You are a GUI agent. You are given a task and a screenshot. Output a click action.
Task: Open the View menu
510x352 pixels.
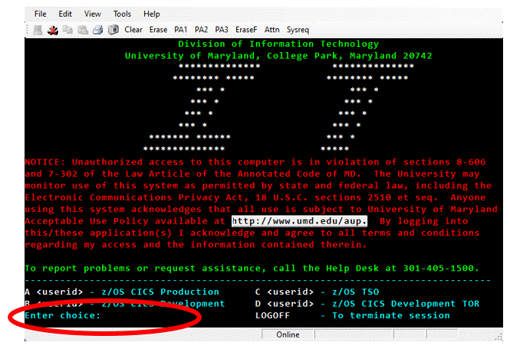coord(92,14)
